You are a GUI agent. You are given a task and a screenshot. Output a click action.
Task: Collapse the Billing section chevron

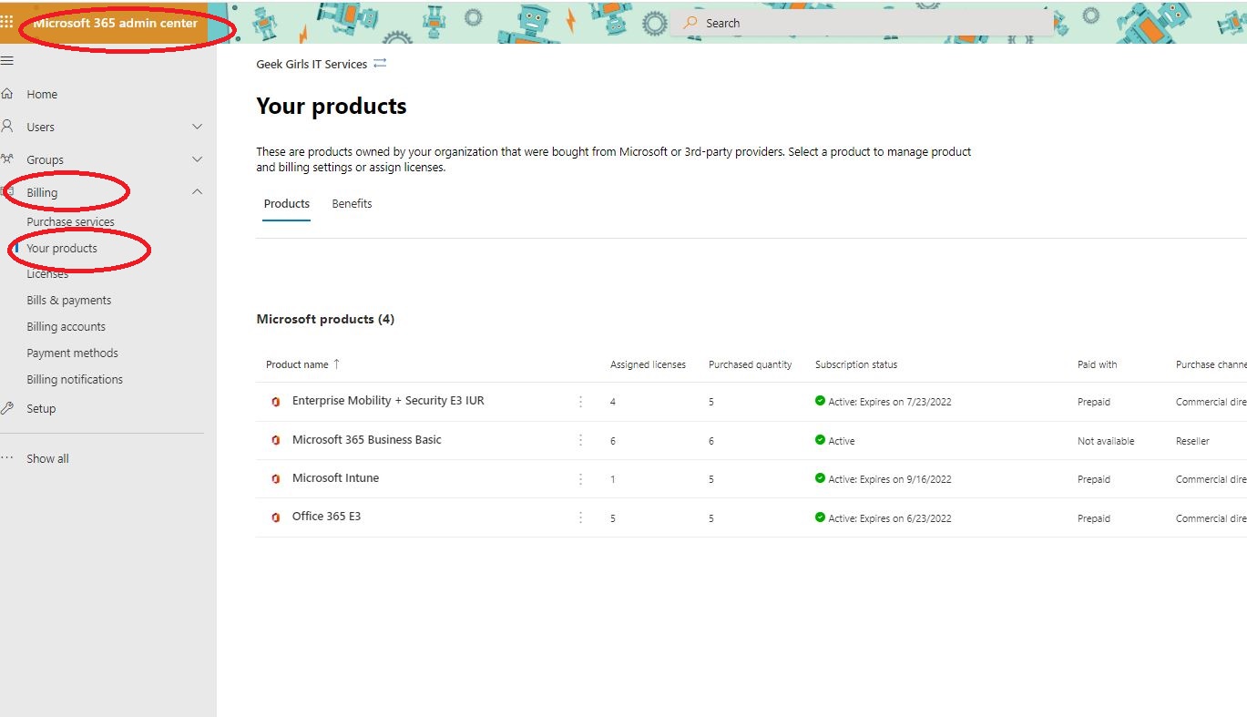click(x=197, y=192)
